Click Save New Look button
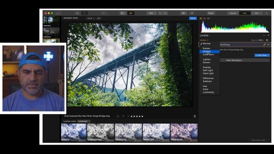This screenshot has height=154, width=274. [259, 140]
